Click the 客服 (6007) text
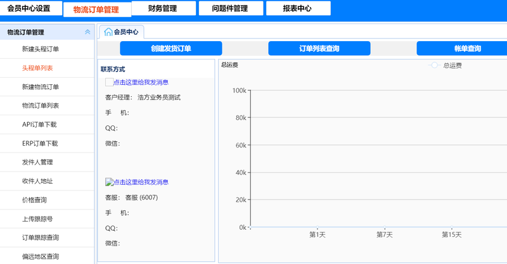The height and width of the screenshot is (264, 507). point(141,198)
